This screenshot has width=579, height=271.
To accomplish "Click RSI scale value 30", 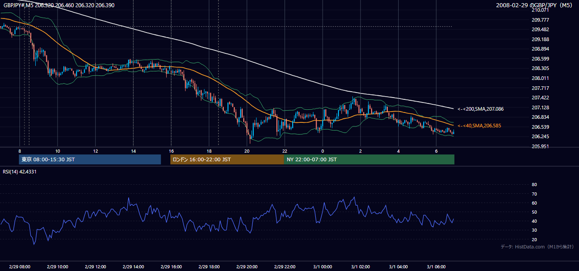I will pos(534,230).
